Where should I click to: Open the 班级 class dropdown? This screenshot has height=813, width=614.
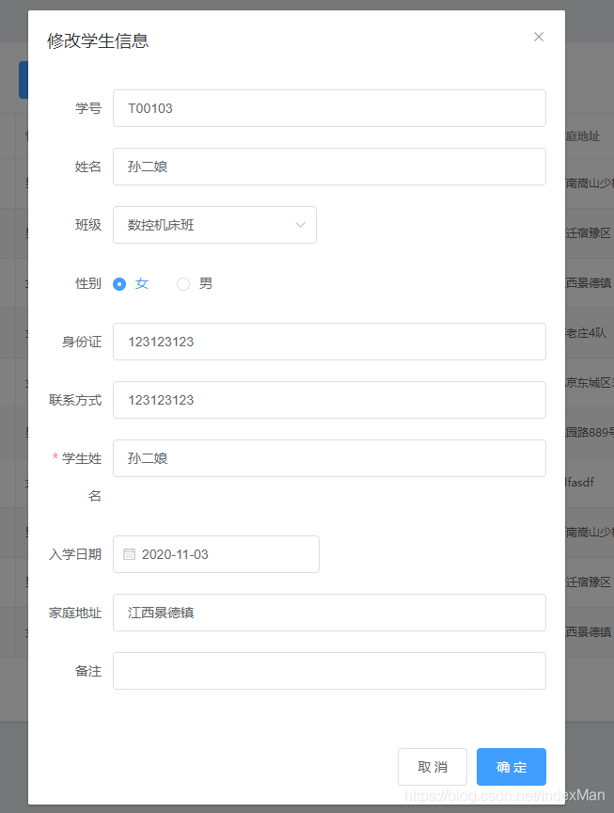click(214, 225)
